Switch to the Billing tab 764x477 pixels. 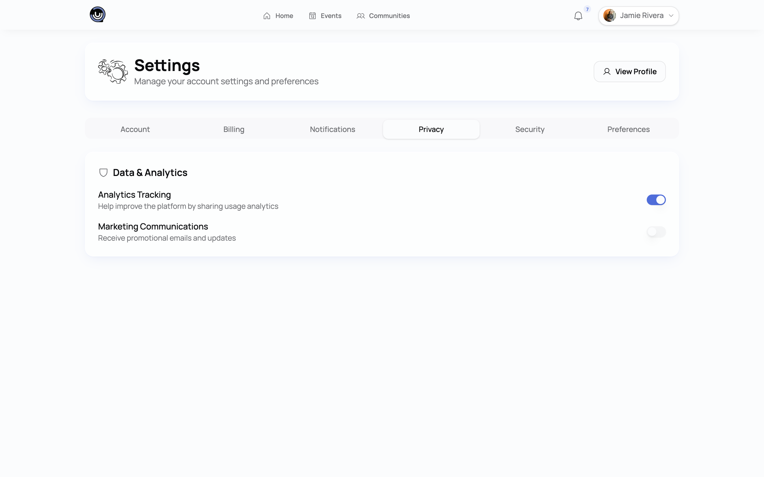(x=234, y=129)
